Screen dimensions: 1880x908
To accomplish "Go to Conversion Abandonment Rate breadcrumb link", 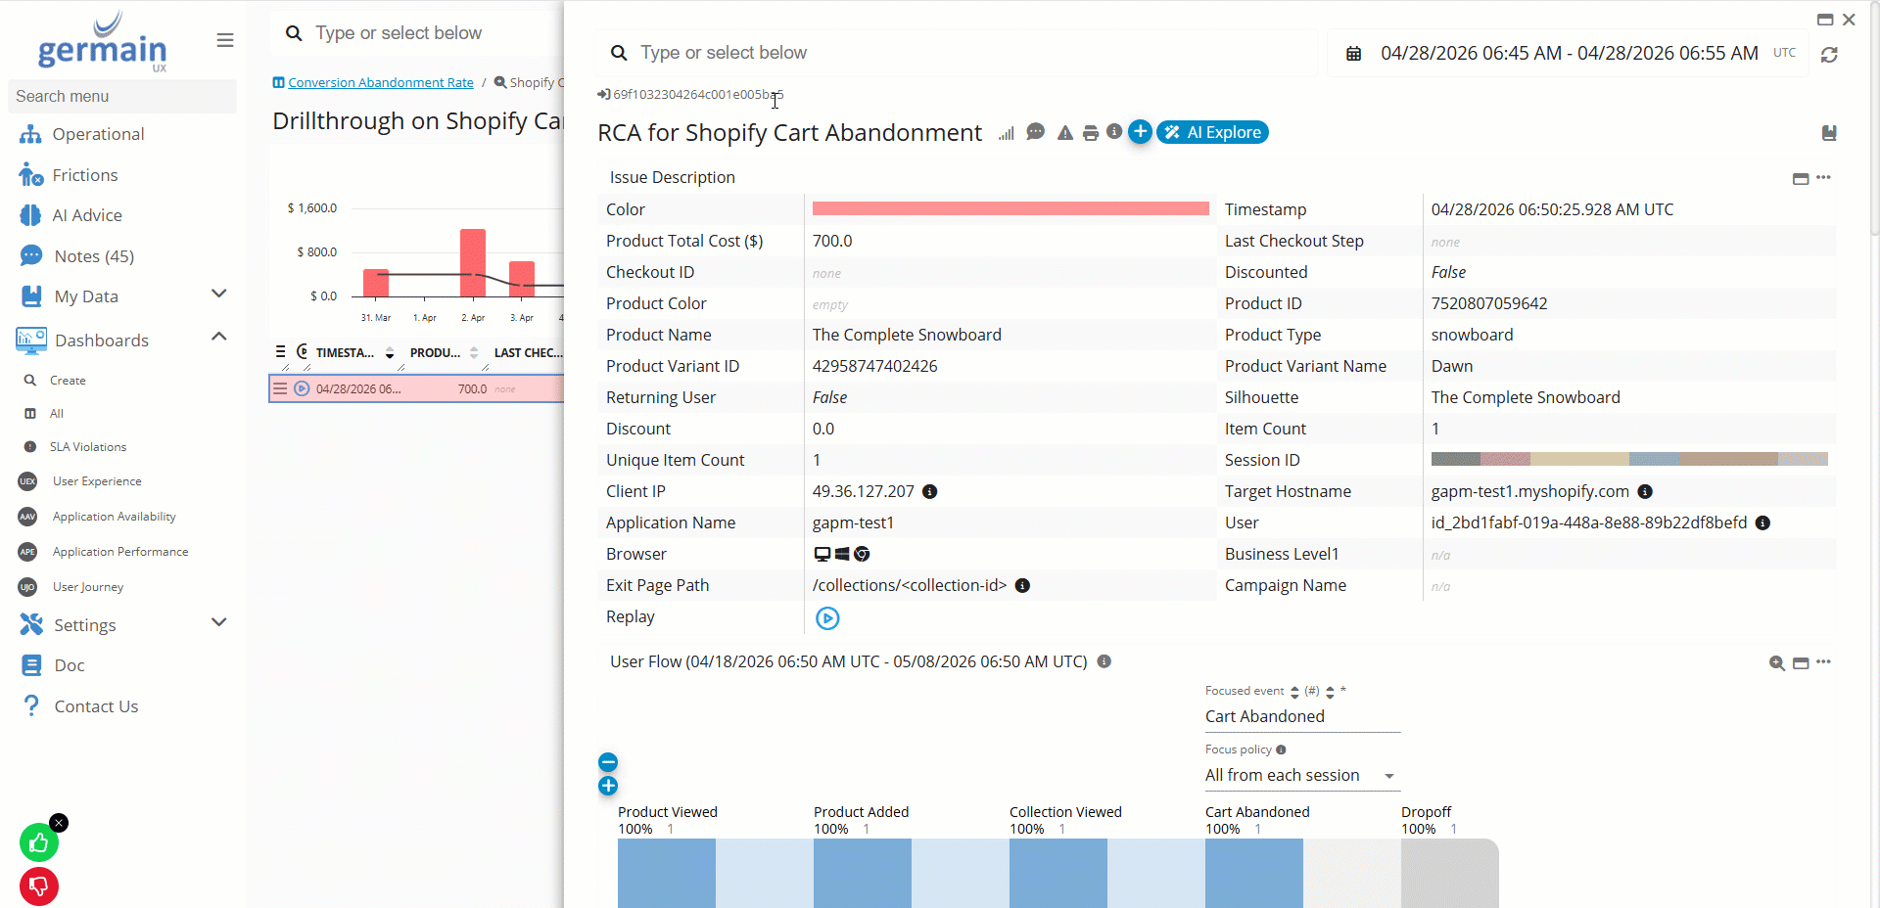I will pos(380,83).
